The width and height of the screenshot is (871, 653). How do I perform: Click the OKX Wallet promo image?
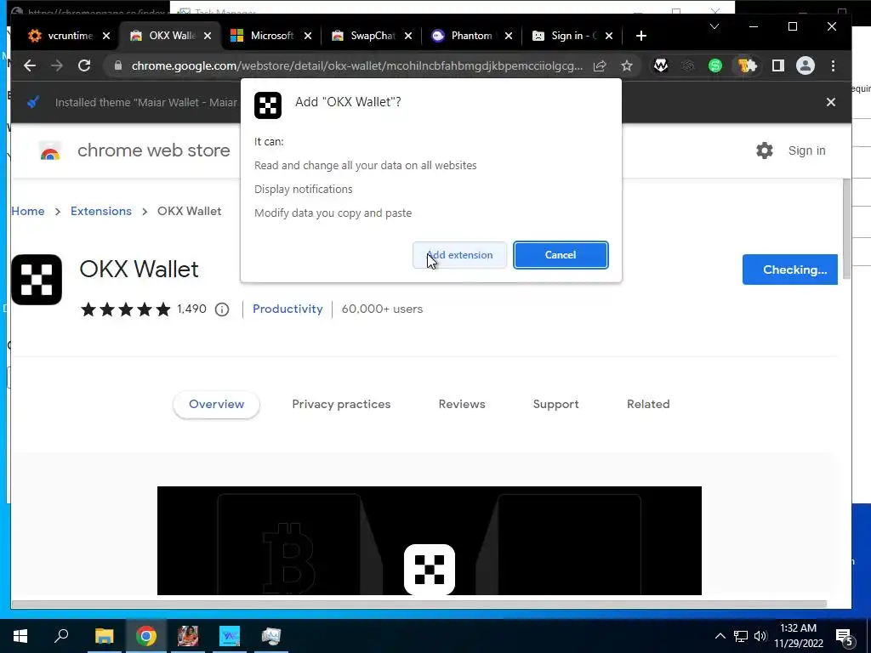(430, 540)
